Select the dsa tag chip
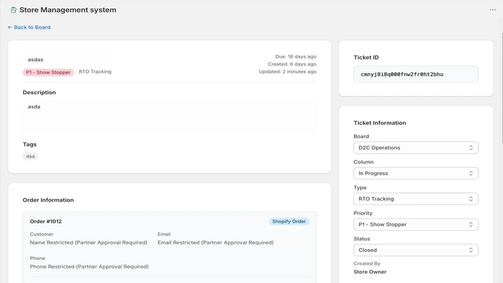The height and width of the screenshot is (283, 503). point(30,156)
